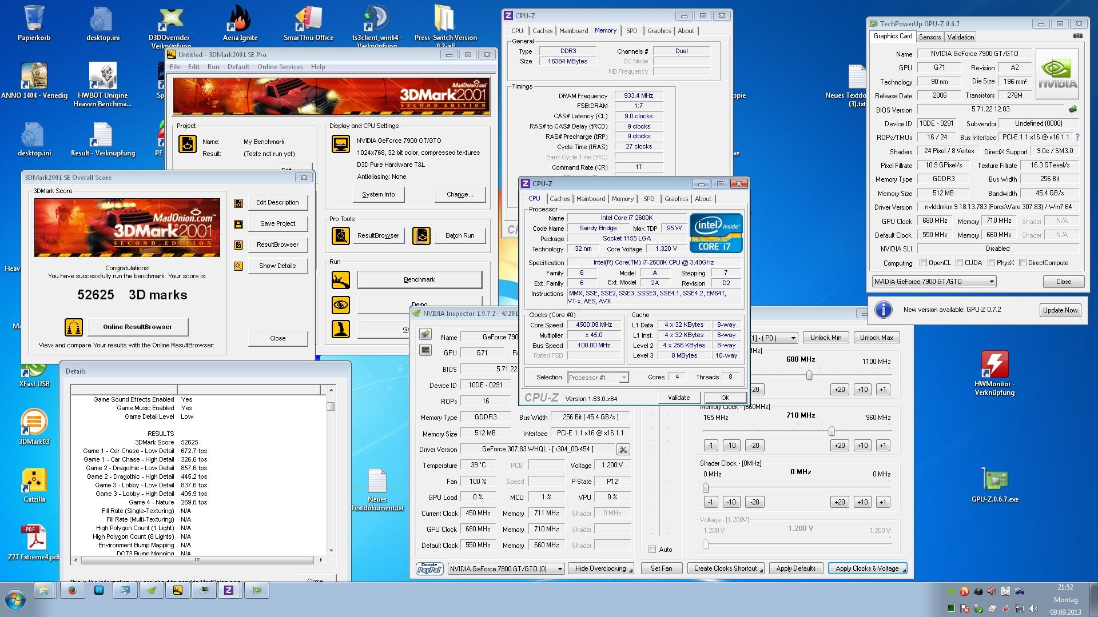Toggle the CUDA checkbox in GPU-Z
This screenshot has width=1098, height=617.
tap(958, 263)
